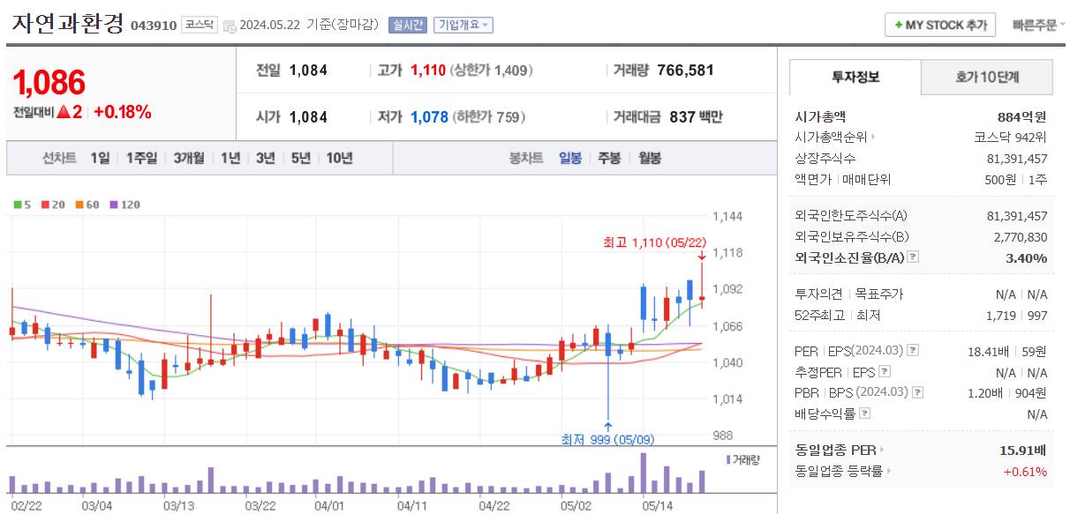Image resolution: width=1070 pixels, height=514 pixels.
Task: Click the 코스닥 badge next to stock code 043910
Action: pos(198,24)
